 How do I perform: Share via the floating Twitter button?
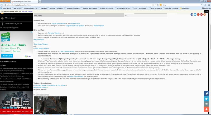click(207, 99)
